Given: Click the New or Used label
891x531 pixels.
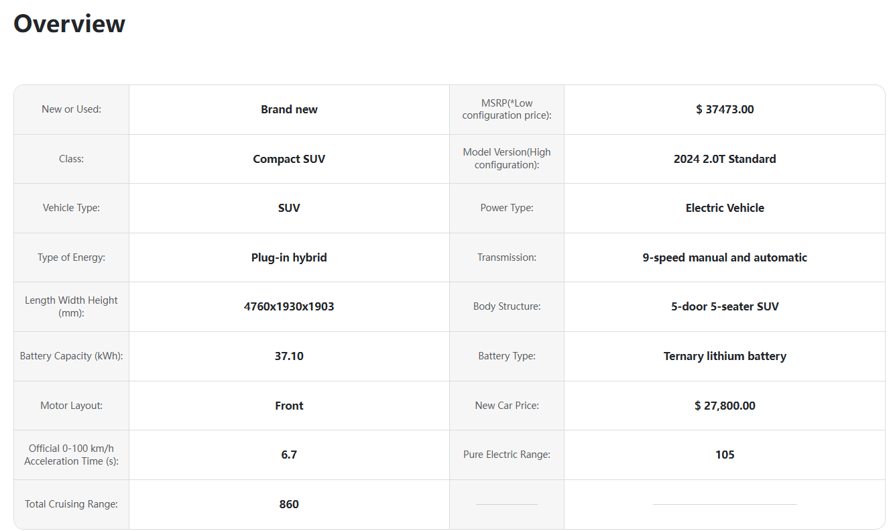Looking at the screenshot, I should point(71,109).
